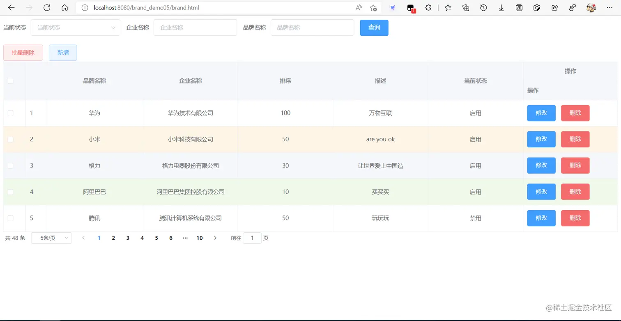The image size is (621, 321).
Task: Go to pagination page 6
Action: click(171, 238)
